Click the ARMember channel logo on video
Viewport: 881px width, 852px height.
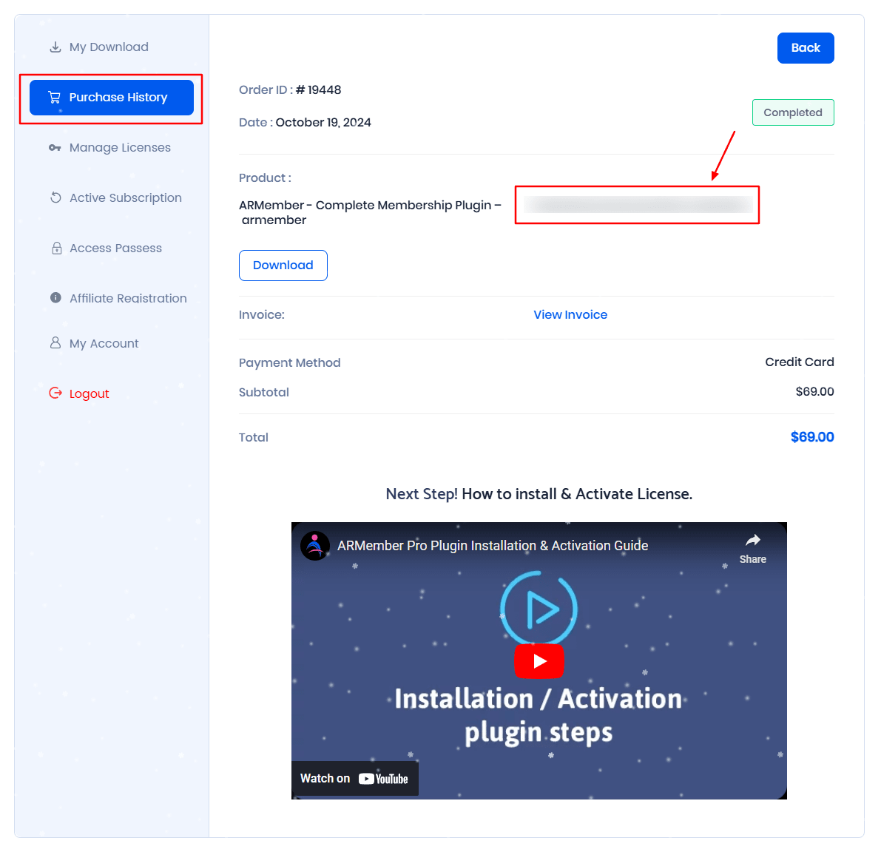click(314, 546)
